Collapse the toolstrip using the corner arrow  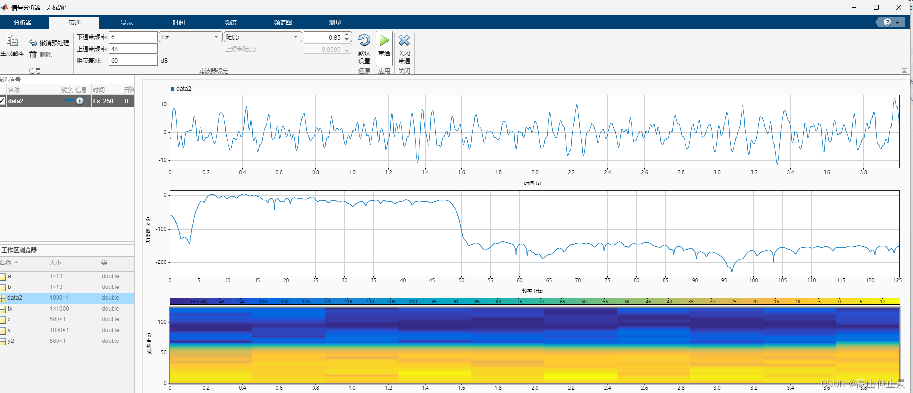coord(904,71)
